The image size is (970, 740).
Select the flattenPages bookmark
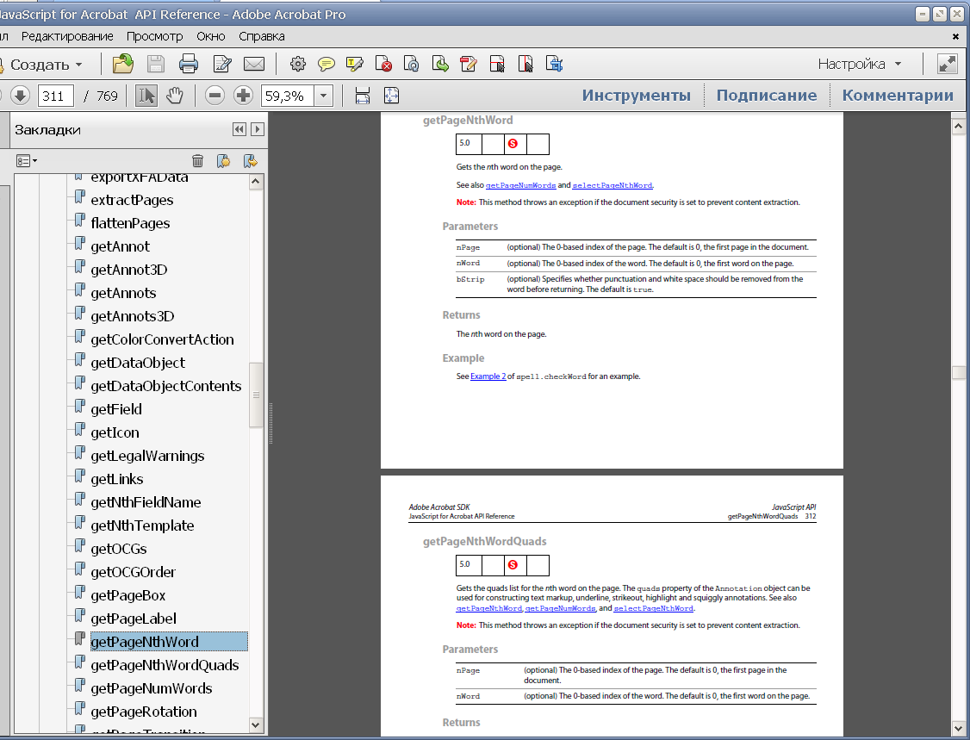130,223
